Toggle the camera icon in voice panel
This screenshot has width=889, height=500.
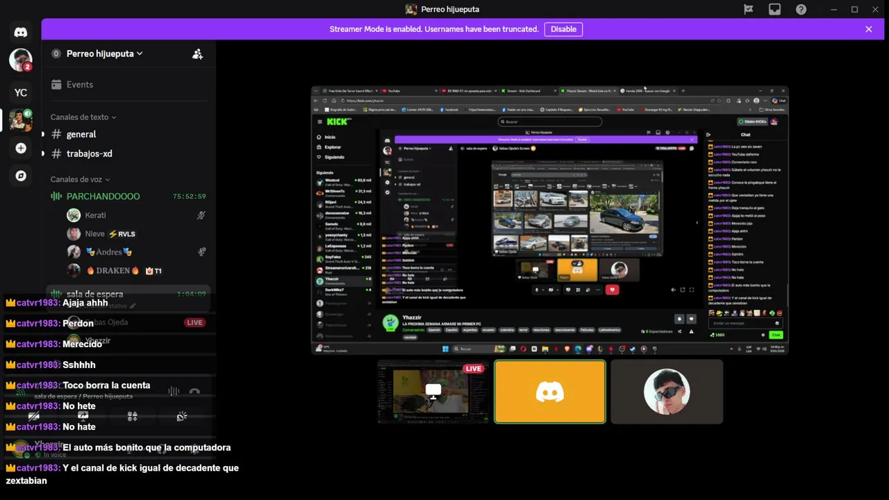pos(33,416)
